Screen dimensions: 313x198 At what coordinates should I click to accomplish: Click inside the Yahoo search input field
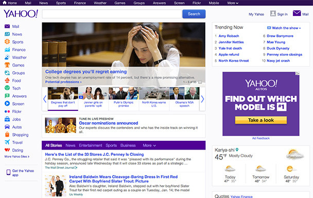pyautogui.click(x=112, y=14)
